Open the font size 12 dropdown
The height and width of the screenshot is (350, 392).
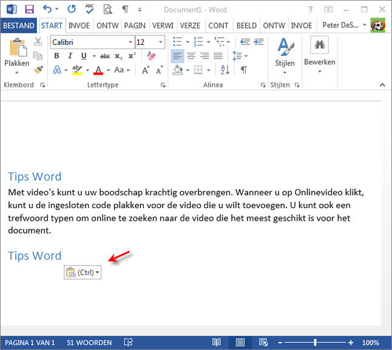(160, 42)
